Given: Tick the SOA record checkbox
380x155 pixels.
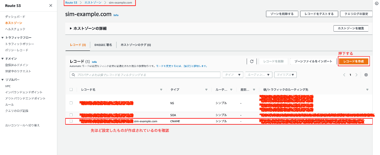Looking at the screenshot, I should (x=71, y=115).
